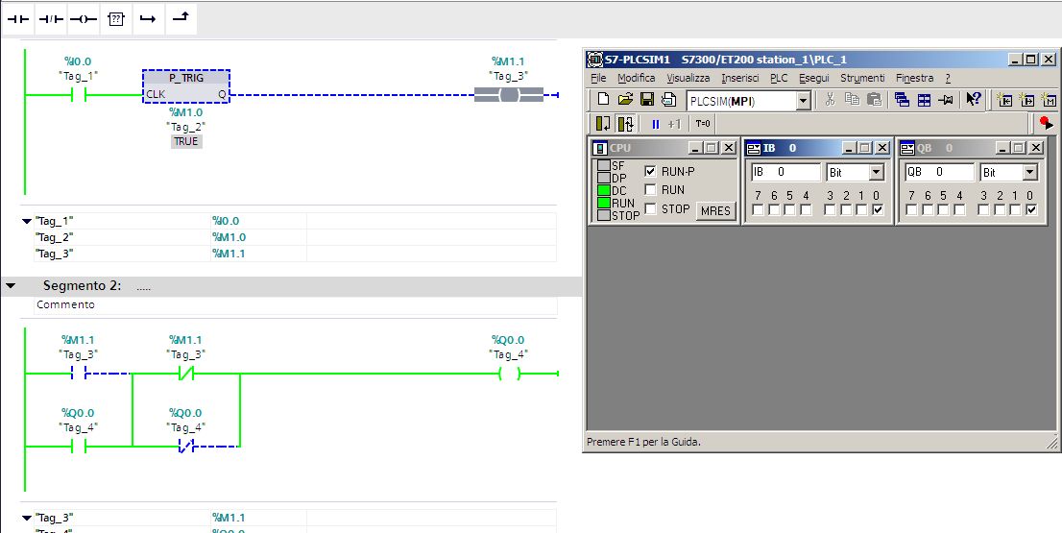Insert a normally closed contact
The image size is (1062, 533).
pos(52,17)
